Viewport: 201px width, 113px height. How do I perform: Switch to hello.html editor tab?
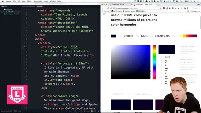point(40,6)
